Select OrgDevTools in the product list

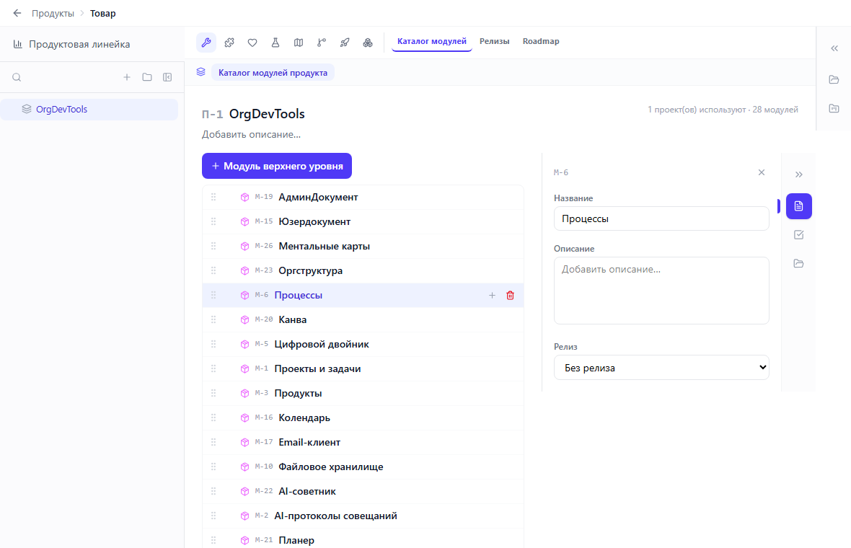[89, 109]
